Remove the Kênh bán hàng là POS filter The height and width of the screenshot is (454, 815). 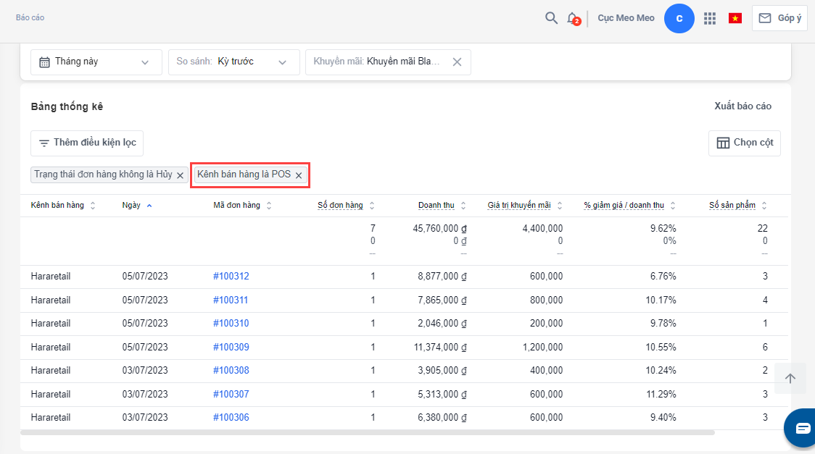[299, 175]
